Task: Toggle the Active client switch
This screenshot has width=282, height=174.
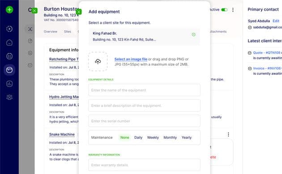Action: pos(224,10)
